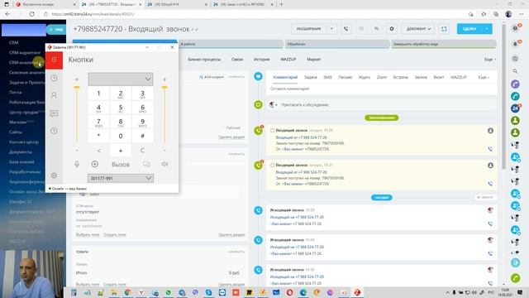Open Zadarma settings gear icon
The height and width of the screenshot is (298, 529).
[x=54, y=175]
